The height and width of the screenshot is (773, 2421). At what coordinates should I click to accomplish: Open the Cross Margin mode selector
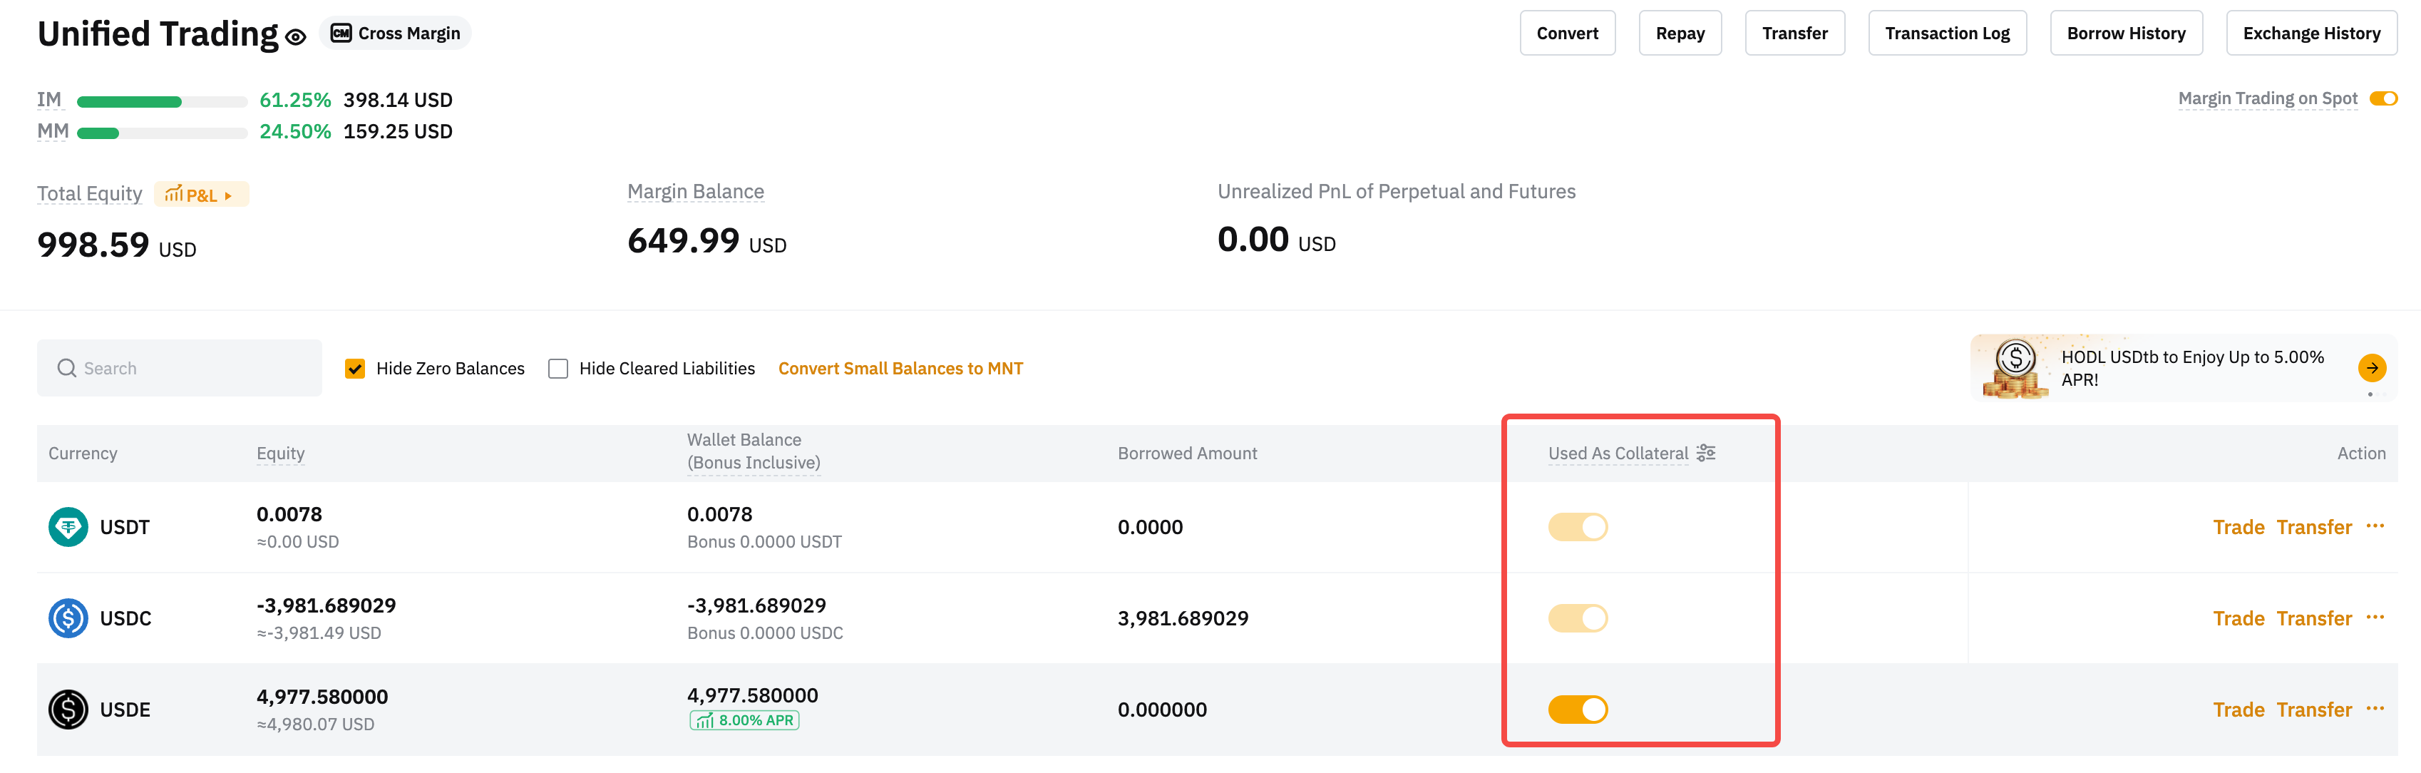pos(396,33)
